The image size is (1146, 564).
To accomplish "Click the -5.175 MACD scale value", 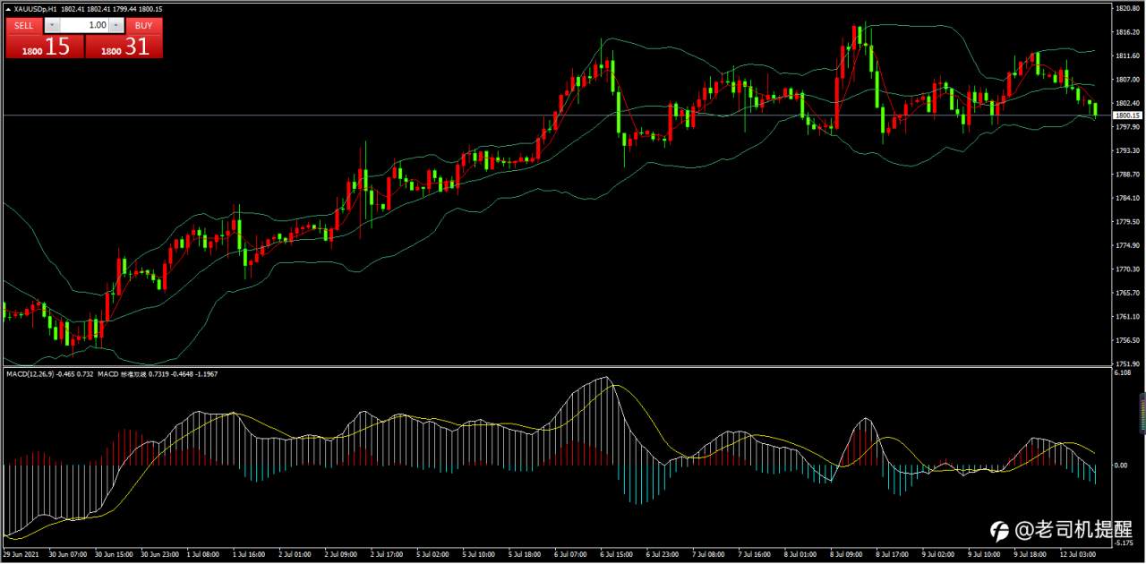I will point(1124,543).
